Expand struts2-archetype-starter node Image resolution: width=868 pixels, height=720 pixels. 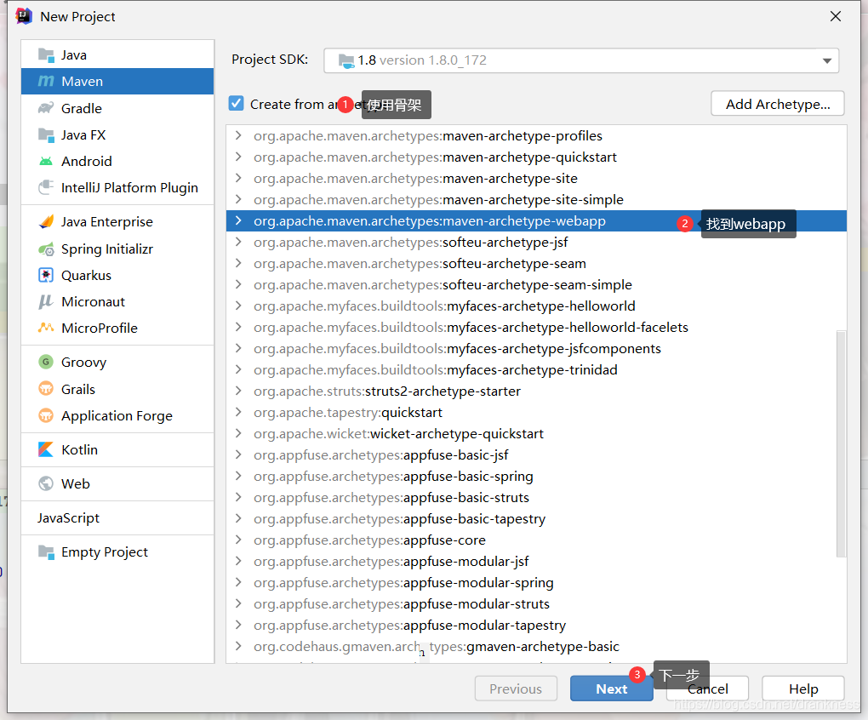[238, 391]
